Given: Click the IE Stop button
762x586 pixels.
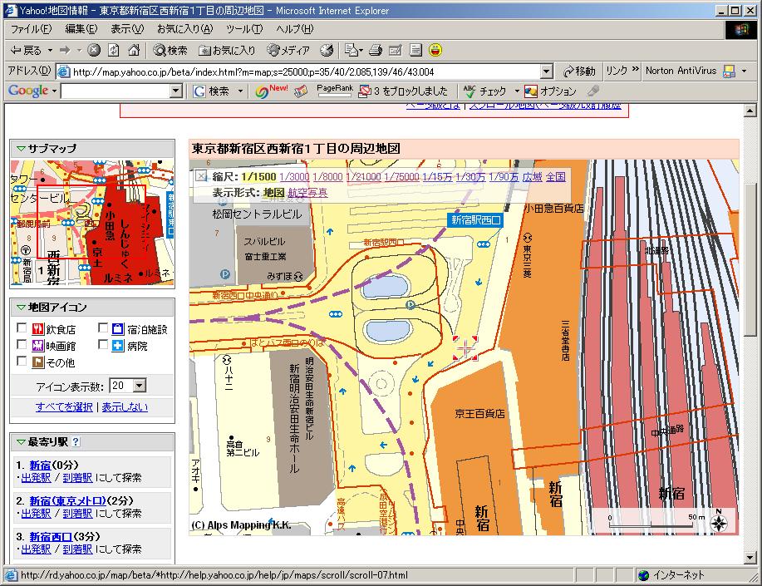Looking at the screenshot, I should pyautogui.click(x=94, y=50).
